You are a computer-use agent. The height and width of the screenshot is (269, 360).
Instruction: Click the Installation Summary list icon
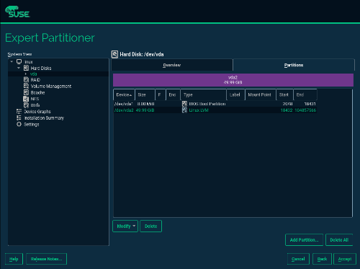(19, 118)
